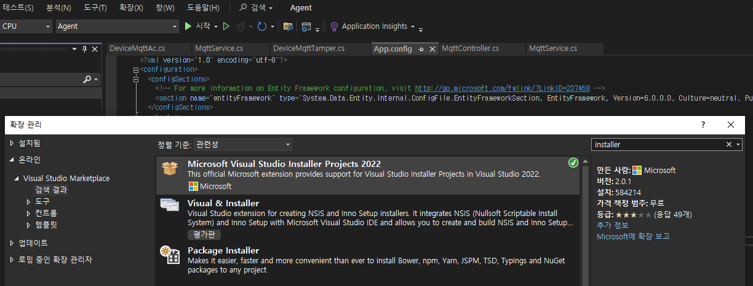Viewport: 753px width, 286px height.
Task: Click the Package Installer extension icon
Action: pos(170,254)
